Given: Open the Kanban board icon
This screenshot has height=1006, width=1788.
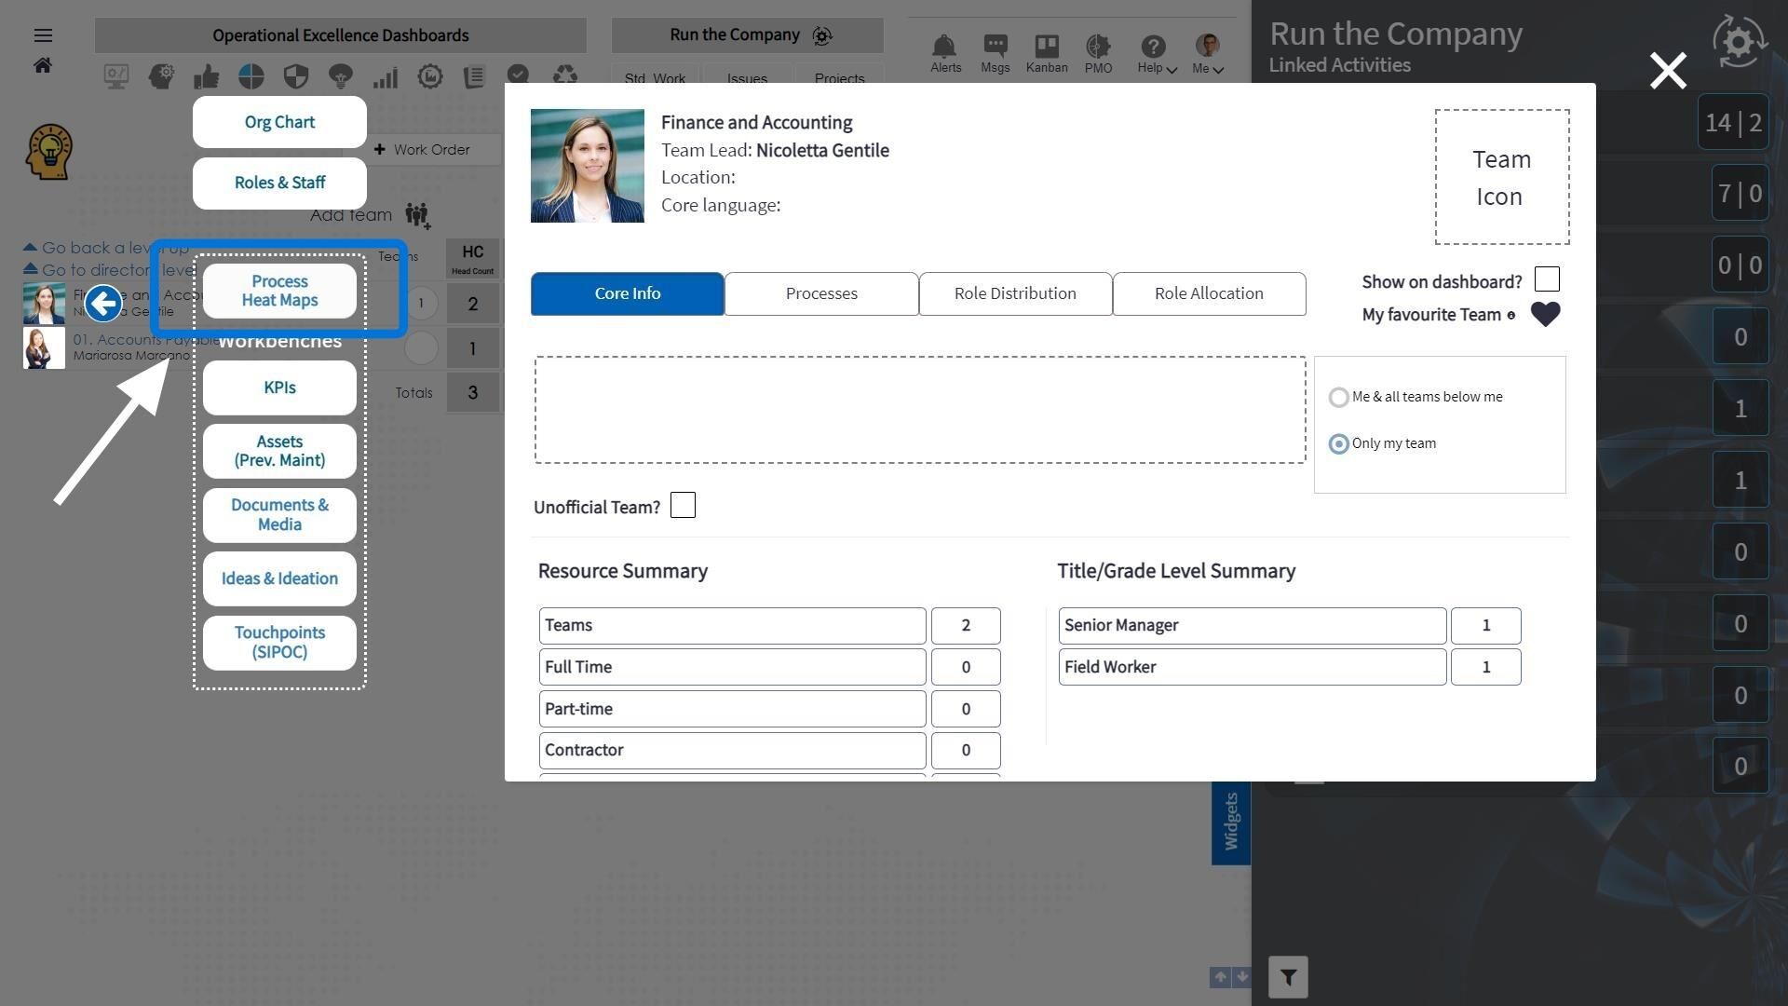Looking at the screenshot, I should click(x=1046, y=46).
